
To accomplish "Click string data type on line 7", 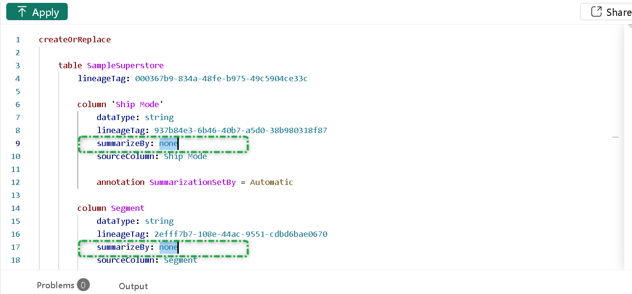I will pyautogui.click(x=159, y=117).
